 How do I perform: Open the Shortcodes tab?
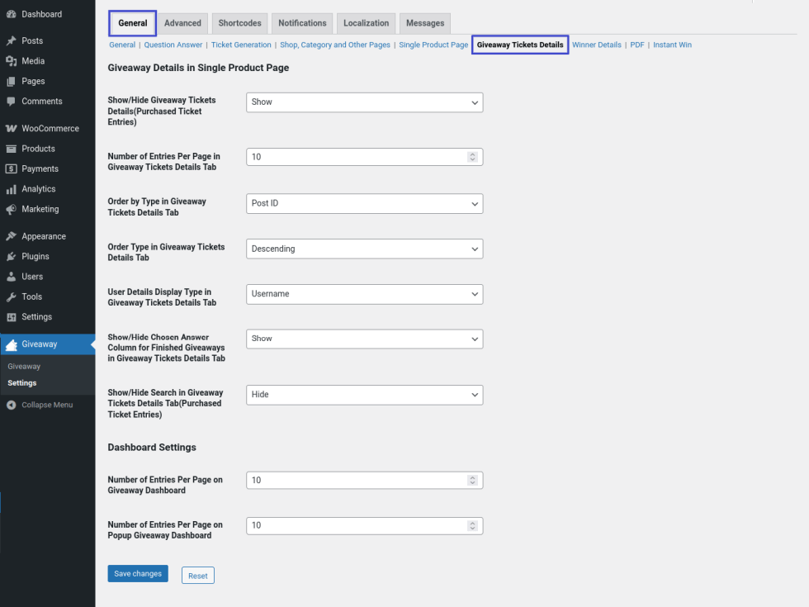pyautogui.click(x=239, y=23)
